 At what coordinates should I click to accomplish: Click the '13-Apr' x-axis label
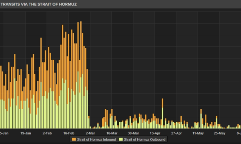click(x=155, y=133)
